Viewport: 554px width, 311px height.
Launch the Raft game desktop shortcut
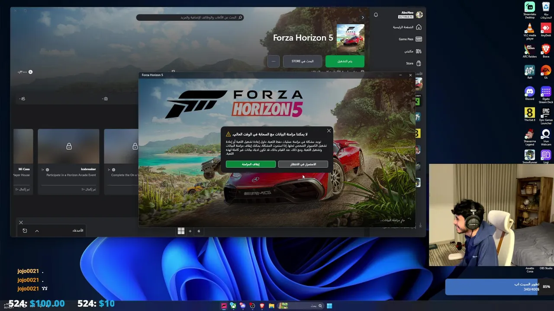(x=530, y=72)
